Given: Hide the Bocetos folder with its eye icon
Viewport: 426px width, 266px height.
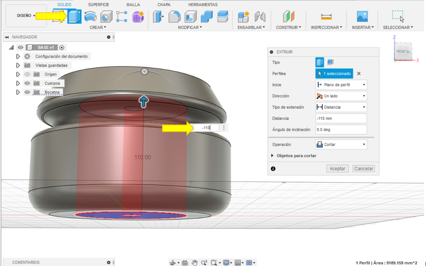Looking at the screenshot, I should [x=27, y=92].
